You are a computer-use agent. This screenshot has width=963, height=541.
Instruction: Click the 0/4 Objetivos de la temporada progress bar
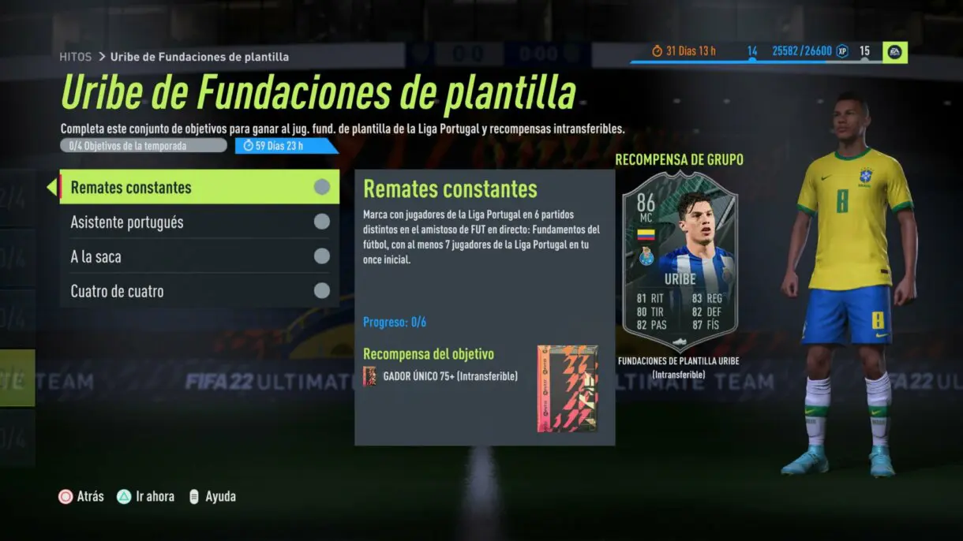click(x=144, y=146)
